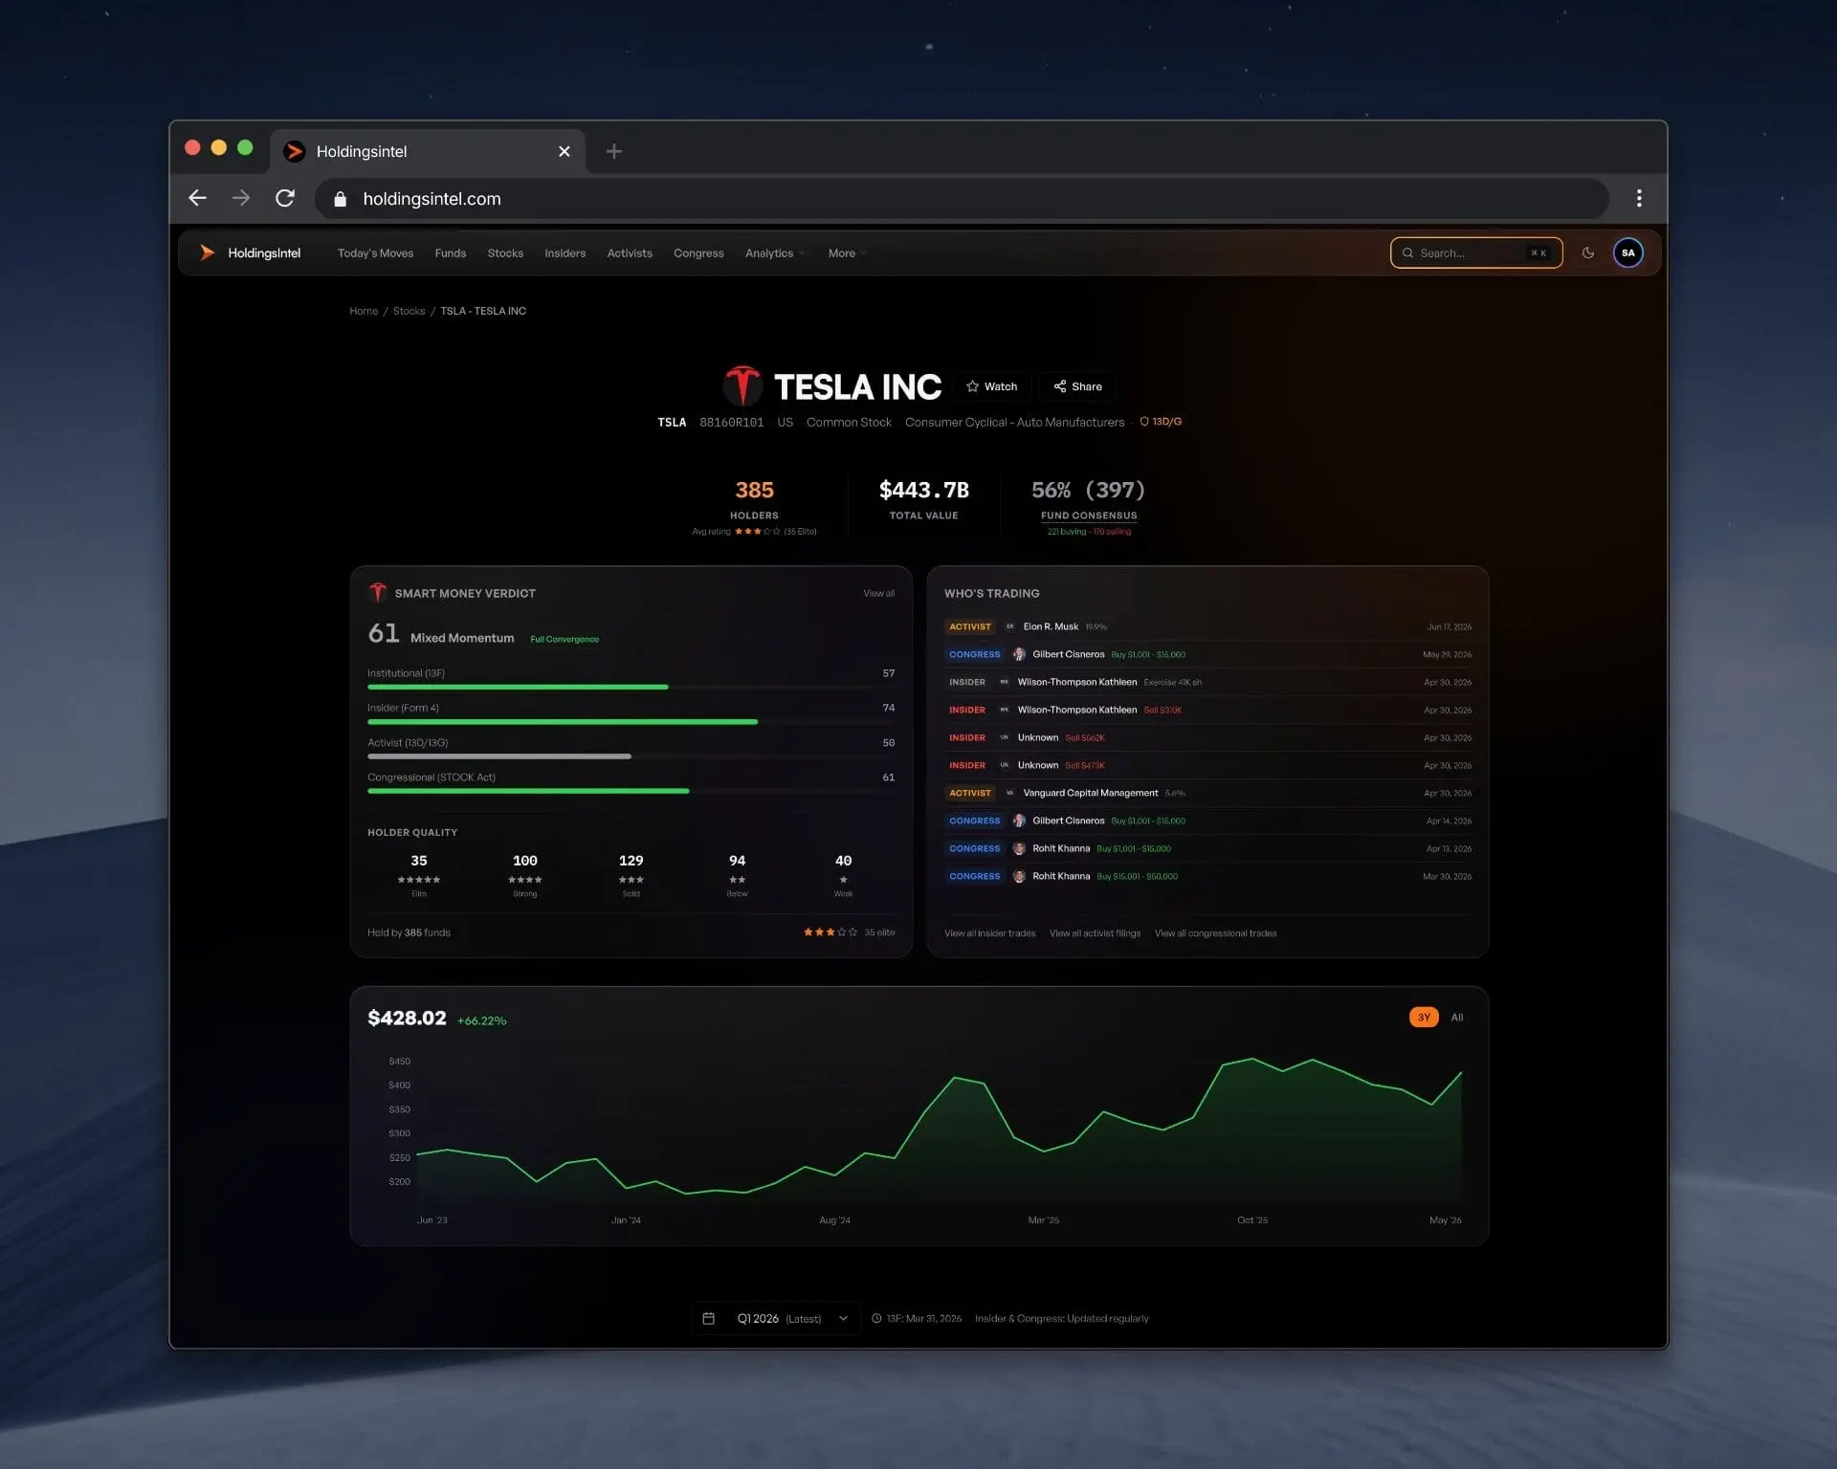Screen dimensions: 1837x1469
Task: Open the SA user avatar menu
Action: point(1628,252)
